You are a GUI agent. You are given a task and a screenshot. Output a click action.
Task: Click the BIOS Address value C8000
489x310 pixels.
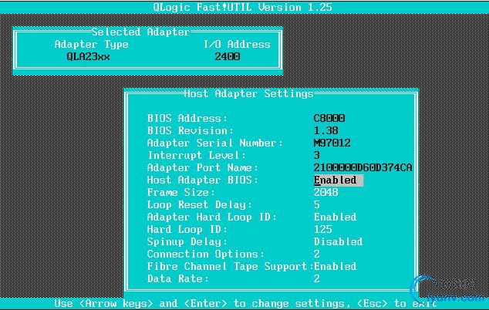329,119
